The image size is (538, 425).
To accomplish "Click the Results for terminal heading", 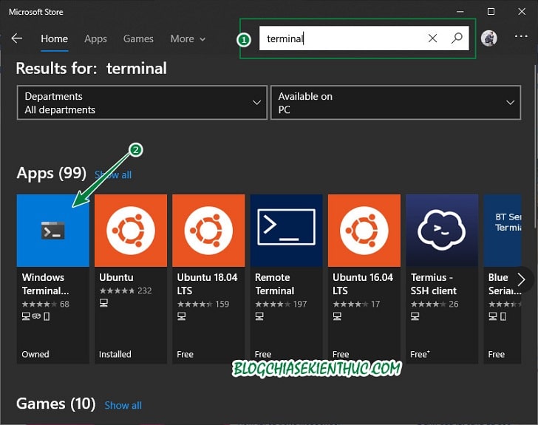I will click(x=92, y=68).
